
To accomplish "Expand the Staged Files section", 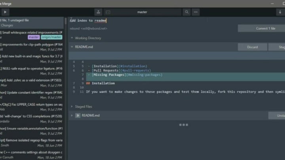I will click(72, 107).
